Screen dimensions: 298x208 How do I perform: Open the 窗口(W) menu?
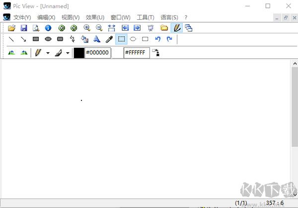(121, 17)
